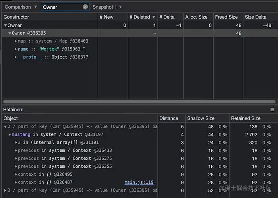Open the Snapshot 1 selector dropdown
The image size is (278, 198).
[x=107, y=7]
